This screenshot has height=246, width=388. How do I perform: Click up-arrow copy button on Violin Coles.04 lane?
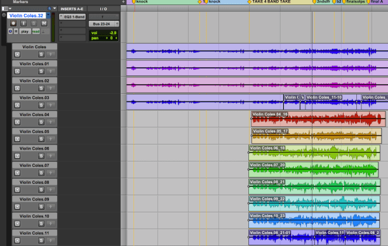coord(51,122)
